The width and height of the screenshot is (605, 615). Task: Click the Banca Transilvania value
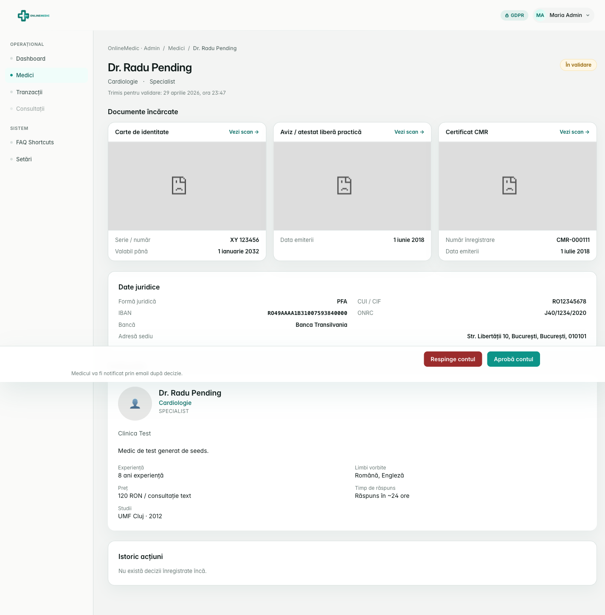[x=321, y=325]
